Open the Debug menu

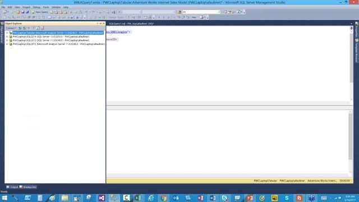[36, 7]
